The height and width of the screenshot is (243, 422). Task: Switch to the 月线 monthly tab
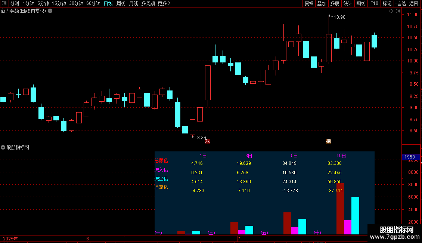click(x=133, y=3)
